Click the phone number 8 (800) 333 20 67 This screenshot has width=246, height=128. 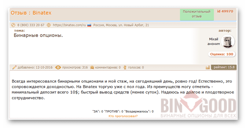point(31,25)
